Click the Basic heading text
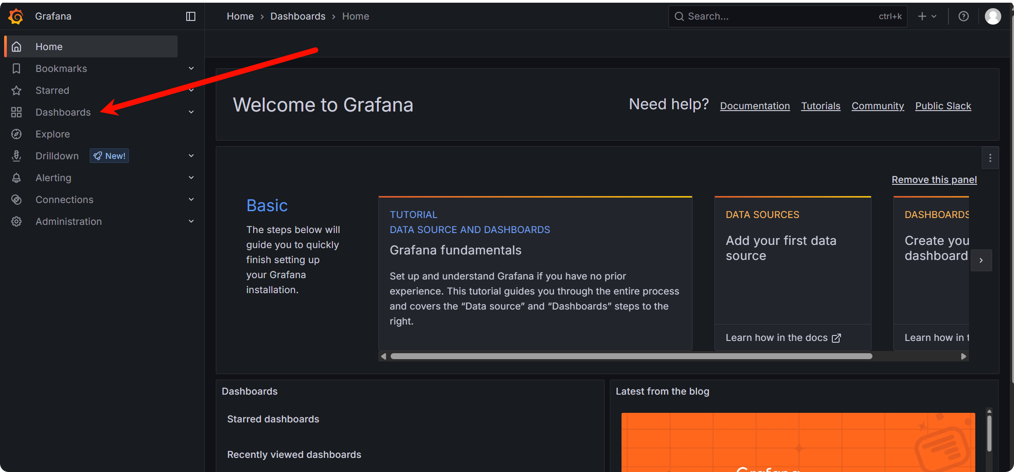1014x472 pixels. coord(267,205)
